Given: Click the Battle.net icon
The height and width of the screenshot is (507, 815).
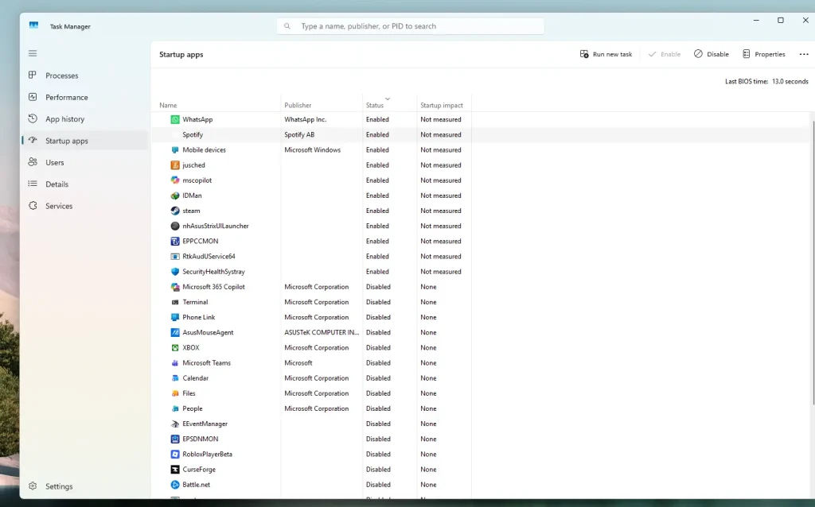Looking at the screenshot, I should (175, 485).
